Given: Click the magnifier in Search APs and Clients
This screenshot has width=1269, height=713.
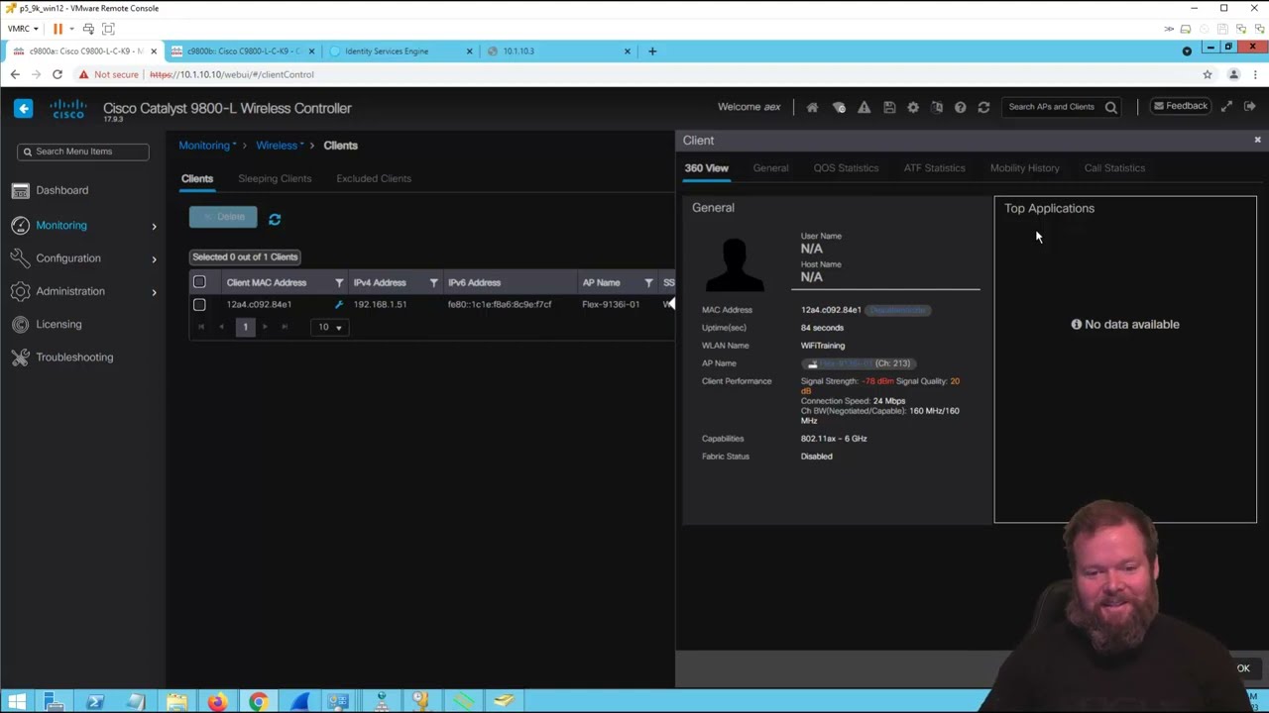Looking at the screenshot, I should point(1111,107).
